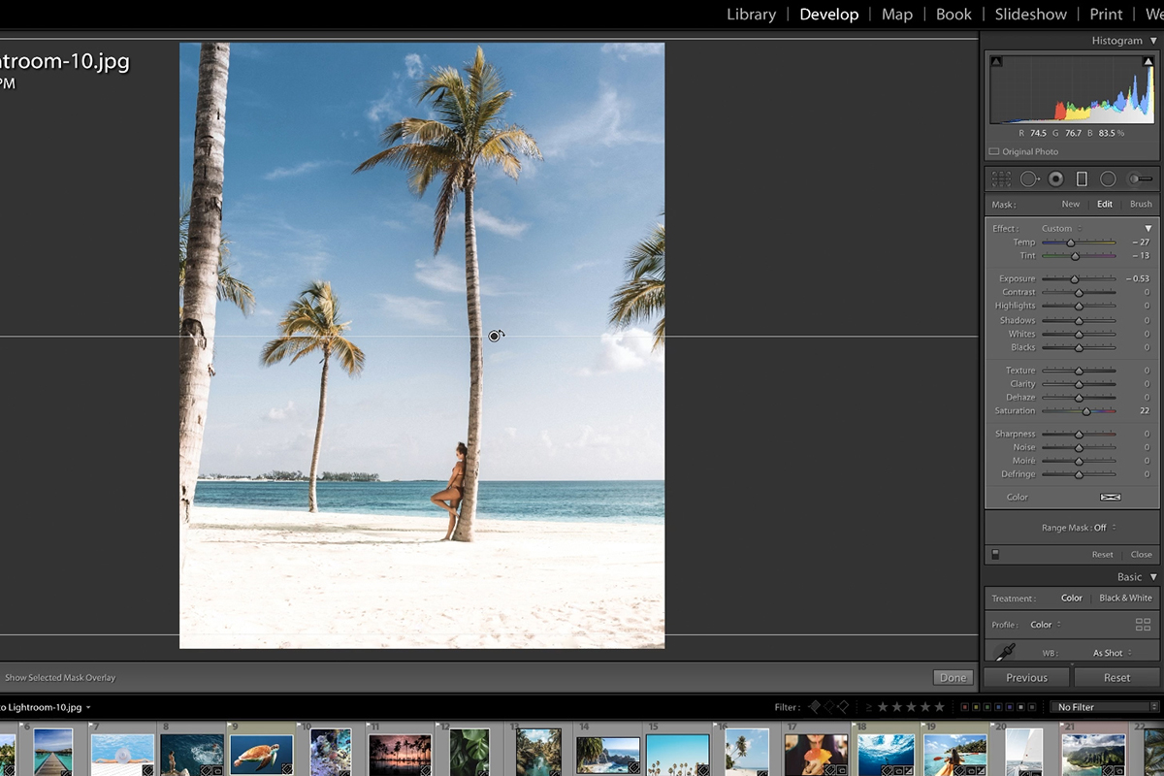Screen dimensions: 1164x776
Task: Choose the Radial Filter tool
Action: pyautogui.click(x=1108, y=179)
